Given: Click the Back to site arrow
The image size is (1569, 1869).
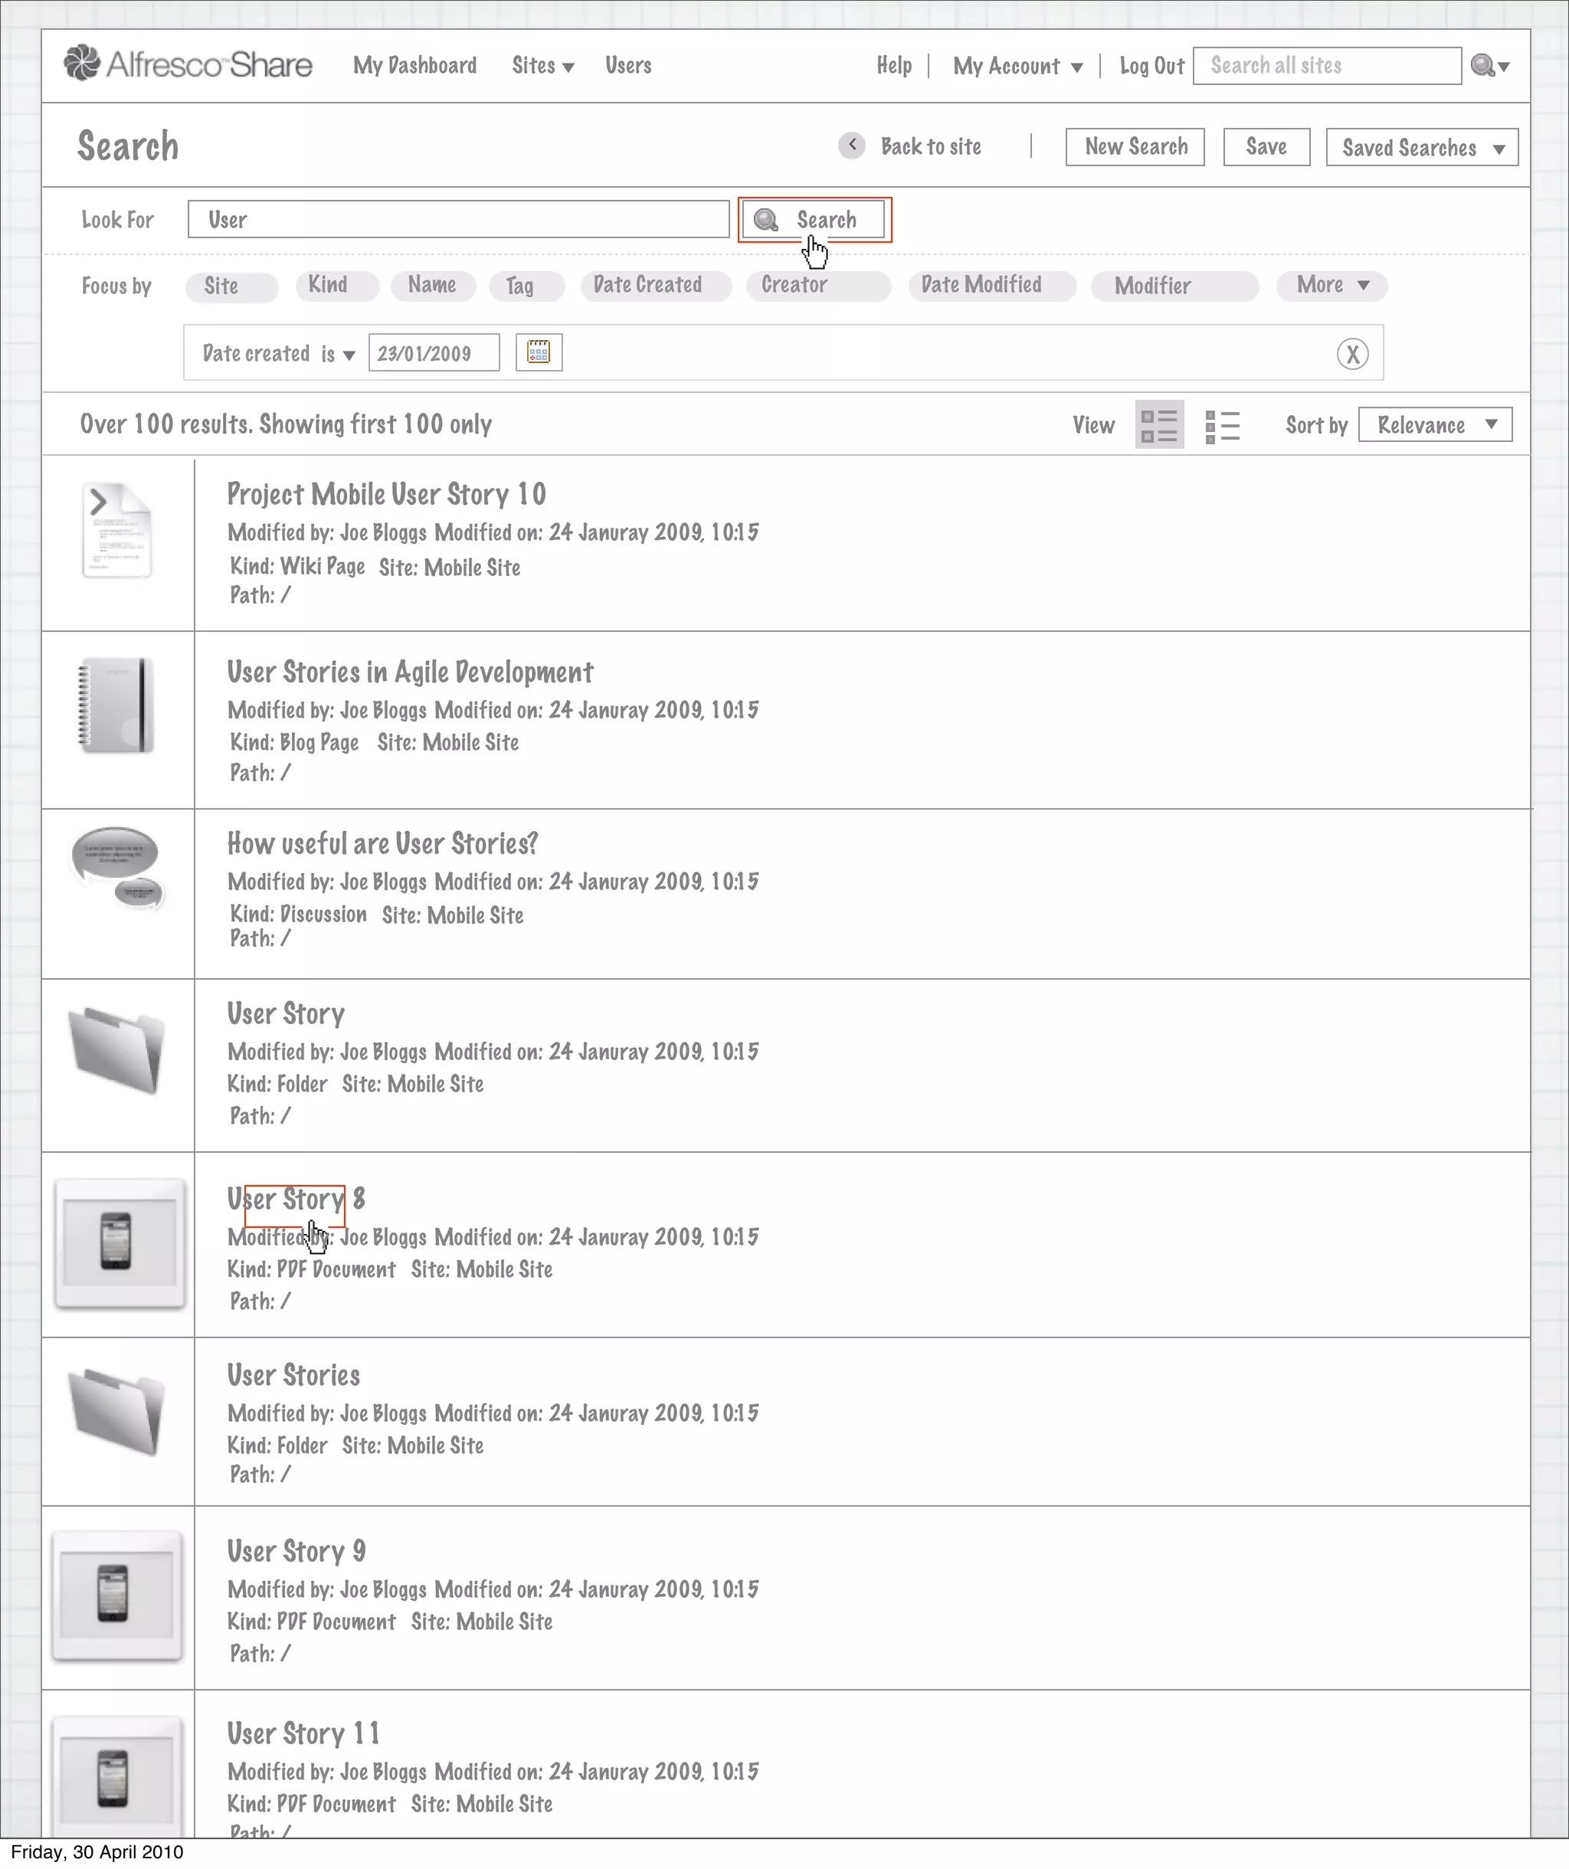Looking at the screenshot, I should click(x=852, y=145).
